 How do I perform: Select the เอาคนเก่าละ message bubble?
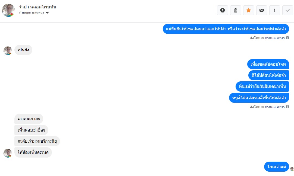point(29,119)
